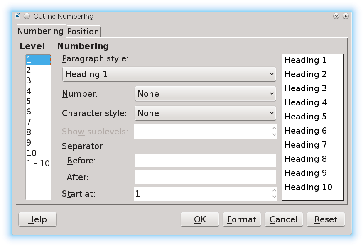Decrease the Start at value with down arrow
Viewport: 363px width, 246px height.
[x=274, y=197]
